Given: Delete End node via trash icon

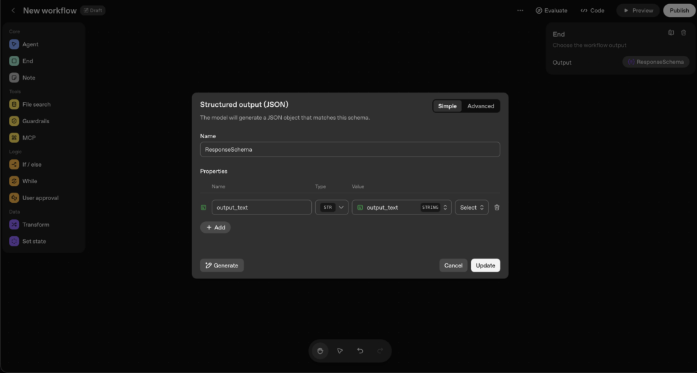Looking at the screenshot, I should click(x=683, y=33).
